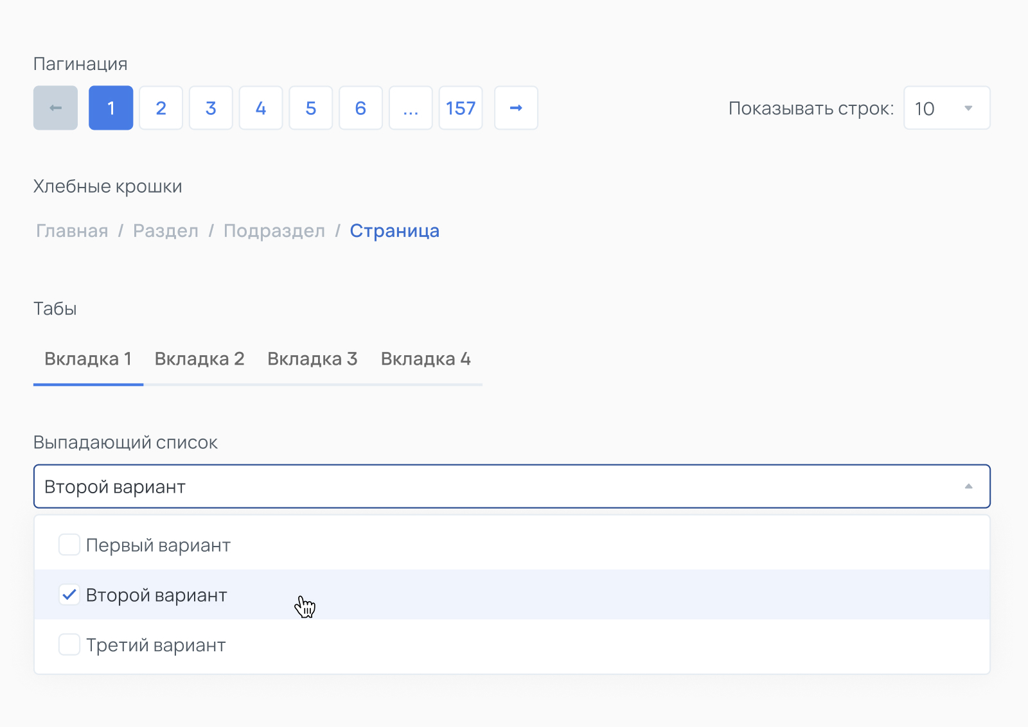Go to pagination page 5
The height and width of the screenshot is (727, 1028).
tap(311, 108)
